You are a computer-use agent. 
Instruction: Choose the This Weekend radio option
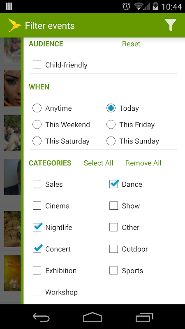(x=37, y=125)
